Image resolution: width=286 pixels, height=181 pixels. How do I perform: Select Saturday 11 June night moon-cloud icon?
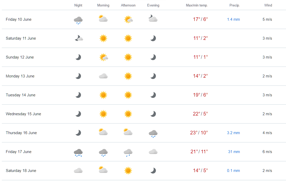(79, 38)
